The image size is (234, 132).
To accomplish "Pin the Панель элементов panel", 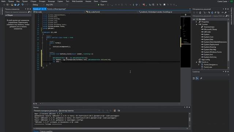I will [28, 9].
